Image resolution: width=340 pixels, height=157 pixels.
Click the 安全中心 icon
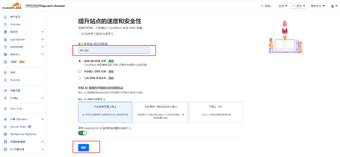[5, 55]
